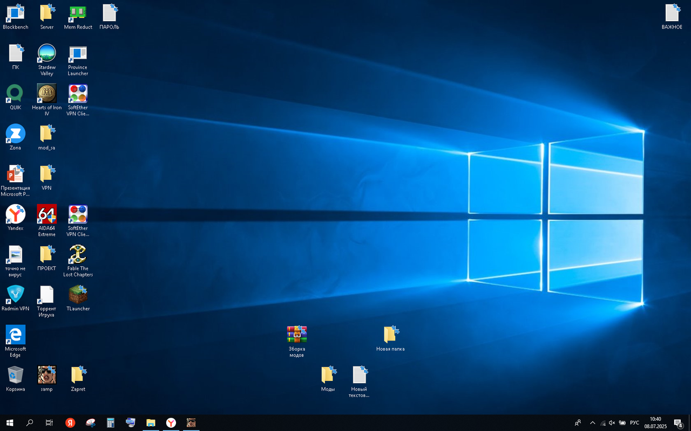The image size is (691, 431).
Task: Switch to the samp window in taskbar
Action: pyautogui.click(x=191, y=423)
